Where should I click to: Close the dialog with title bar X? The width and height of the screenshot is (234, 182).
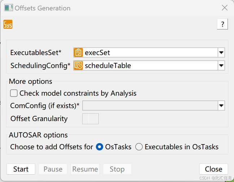(225, 8)
